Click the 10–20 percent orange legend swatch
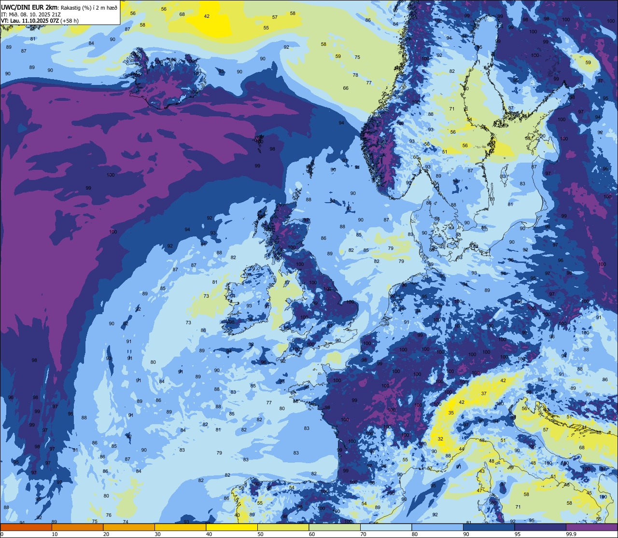 coord(77,527)
